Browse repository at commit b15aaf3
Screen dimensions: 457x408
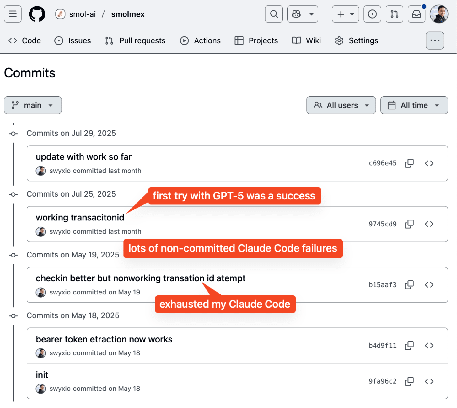429,285
